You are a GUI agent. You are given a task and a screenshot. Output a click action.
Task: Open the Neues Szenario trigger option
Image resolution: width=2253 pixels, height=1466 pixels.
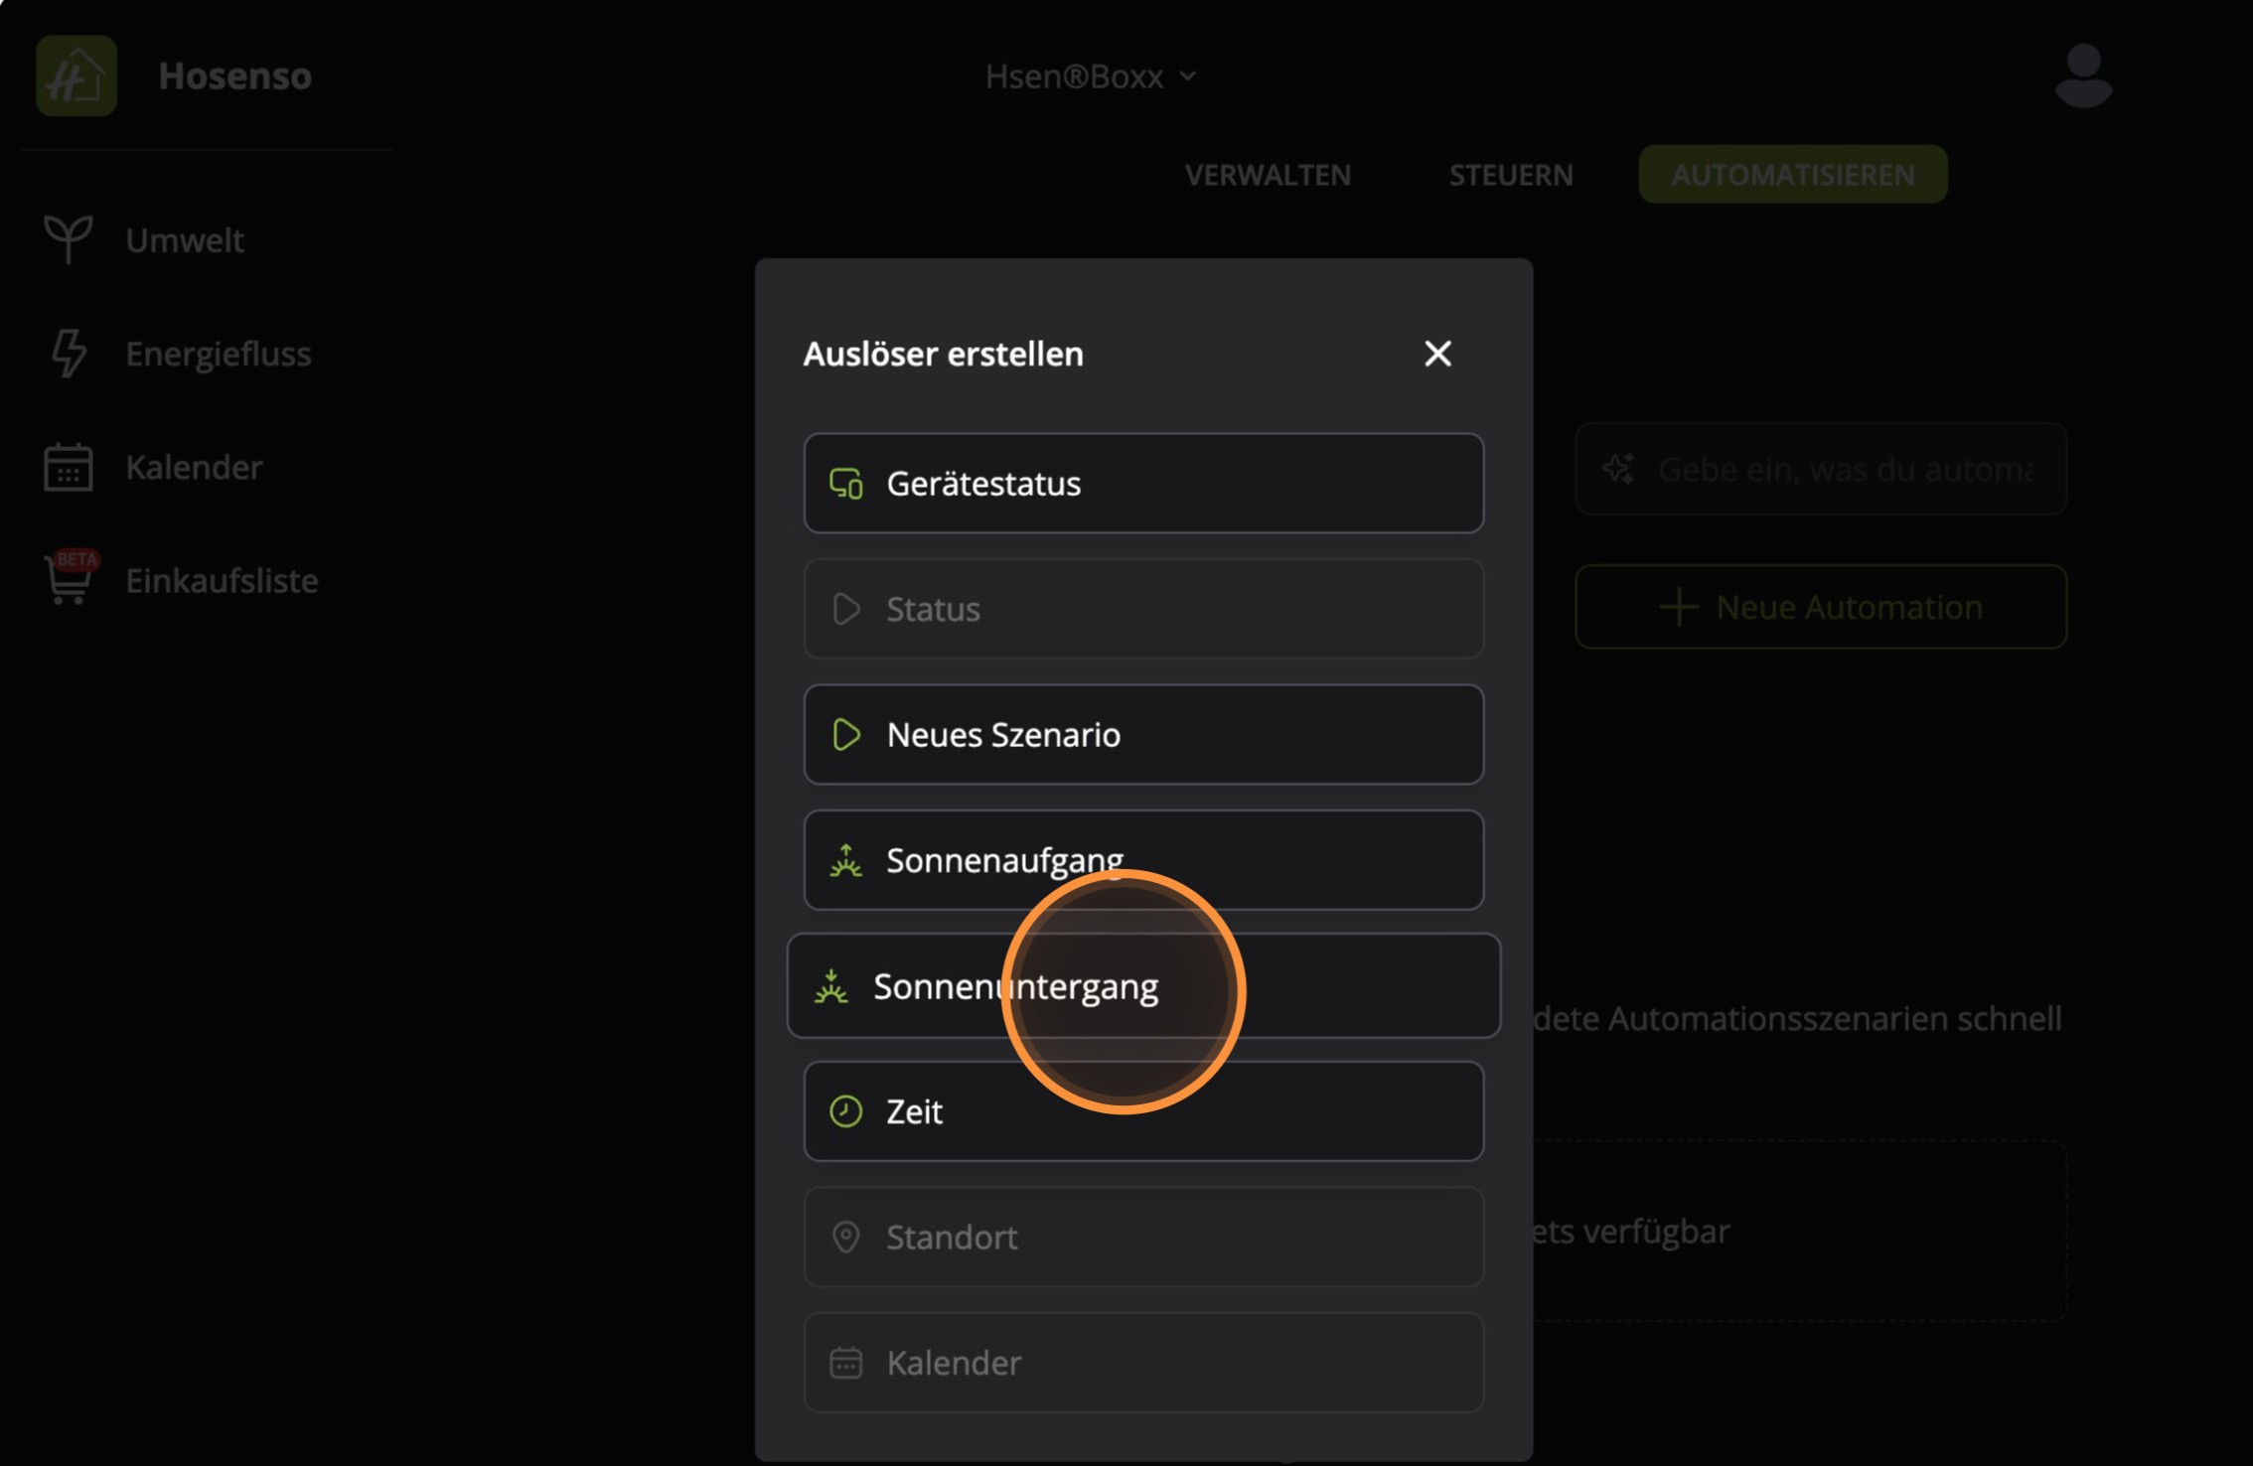(1142, 735)
